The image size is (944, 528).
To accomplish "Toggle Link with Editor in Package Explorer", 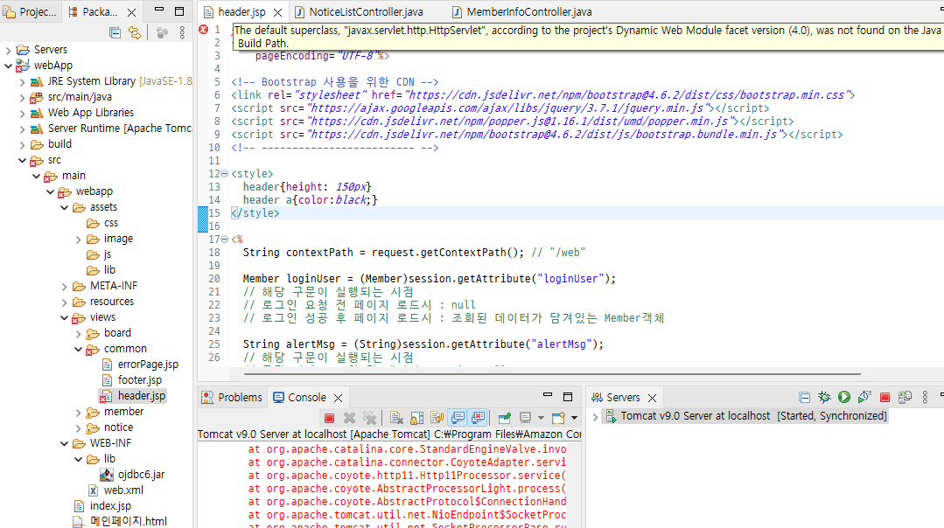I will [135, 32].
